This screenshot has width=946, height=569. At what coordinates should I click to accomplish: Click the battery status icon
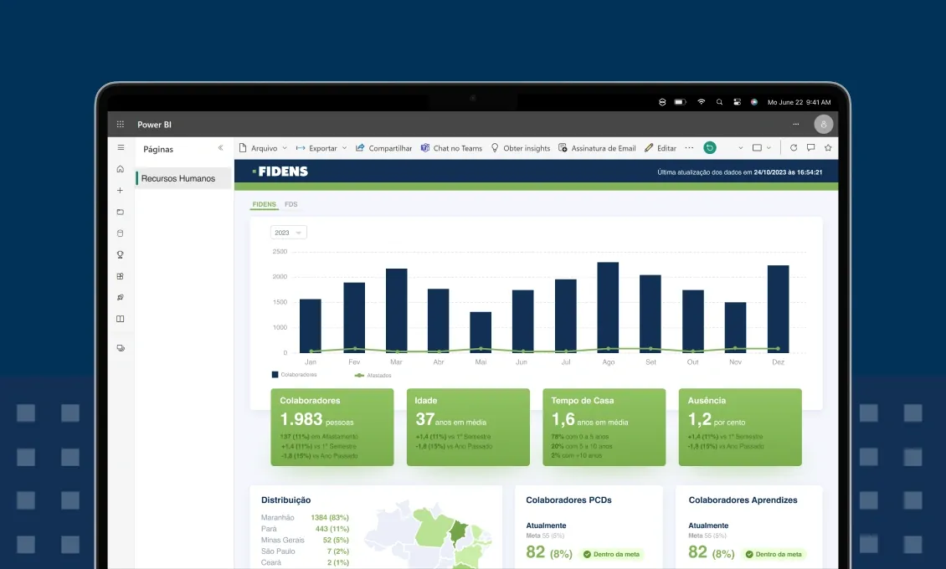click(x=680, y=102)
